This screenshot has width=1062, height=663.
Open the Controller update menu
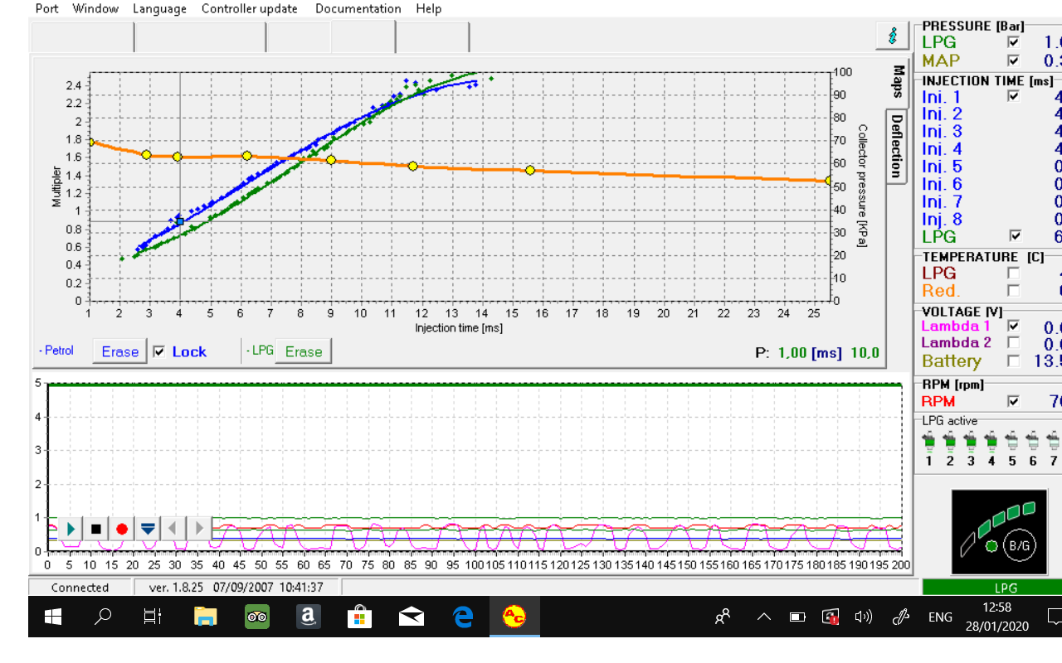pos(249,8)
